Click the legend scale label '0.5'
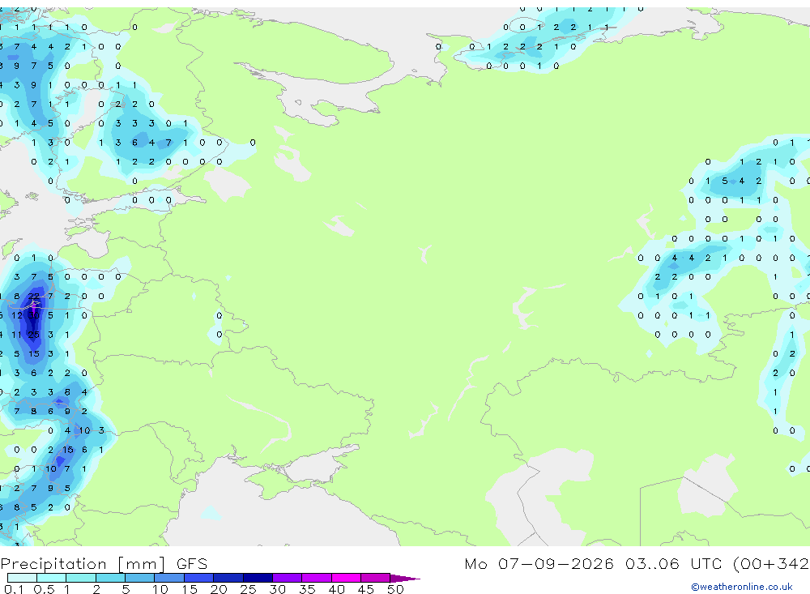The width and height of the screenshot is (810, 594). pos(44,589)
